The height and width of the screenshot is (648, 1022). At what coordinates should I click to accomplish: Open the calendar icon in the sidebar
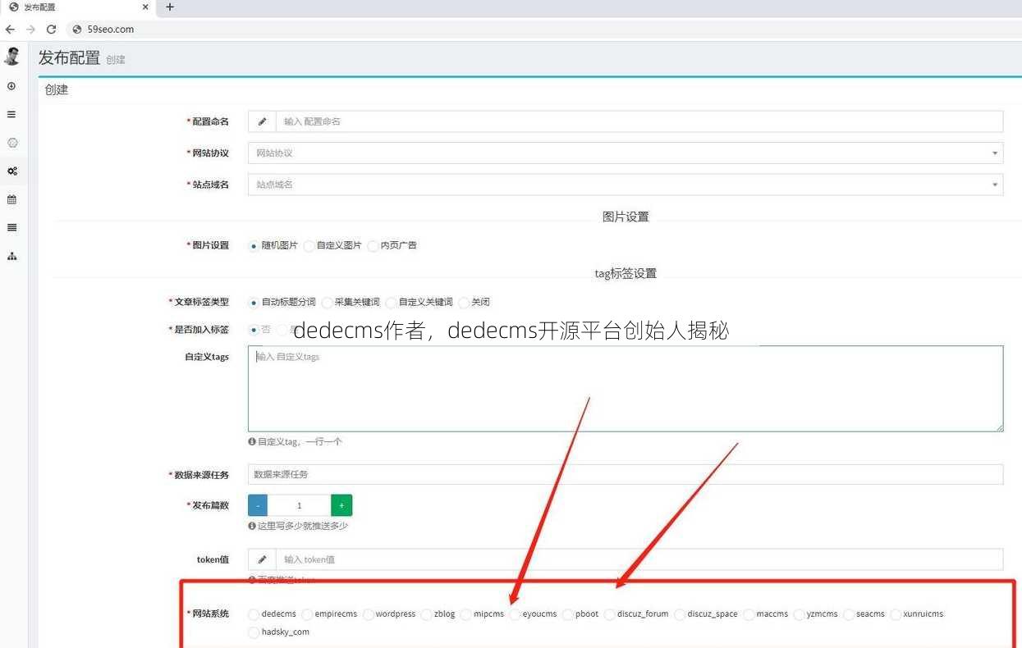coord(11,199)
